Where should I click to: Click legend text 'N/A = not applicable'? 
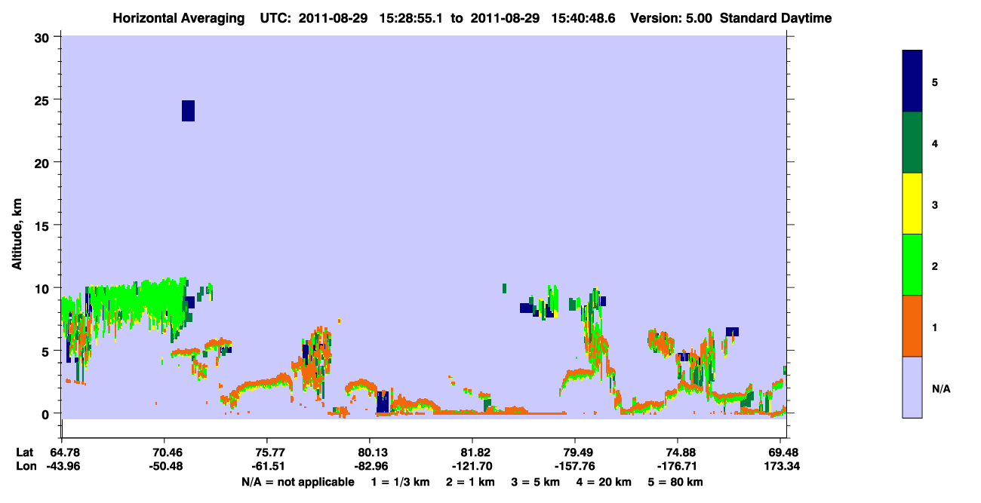pyautogui.click(x=297, y=482)
